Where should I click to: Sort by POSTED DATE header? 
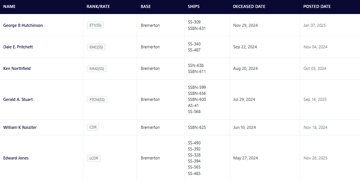coord(317,6)
